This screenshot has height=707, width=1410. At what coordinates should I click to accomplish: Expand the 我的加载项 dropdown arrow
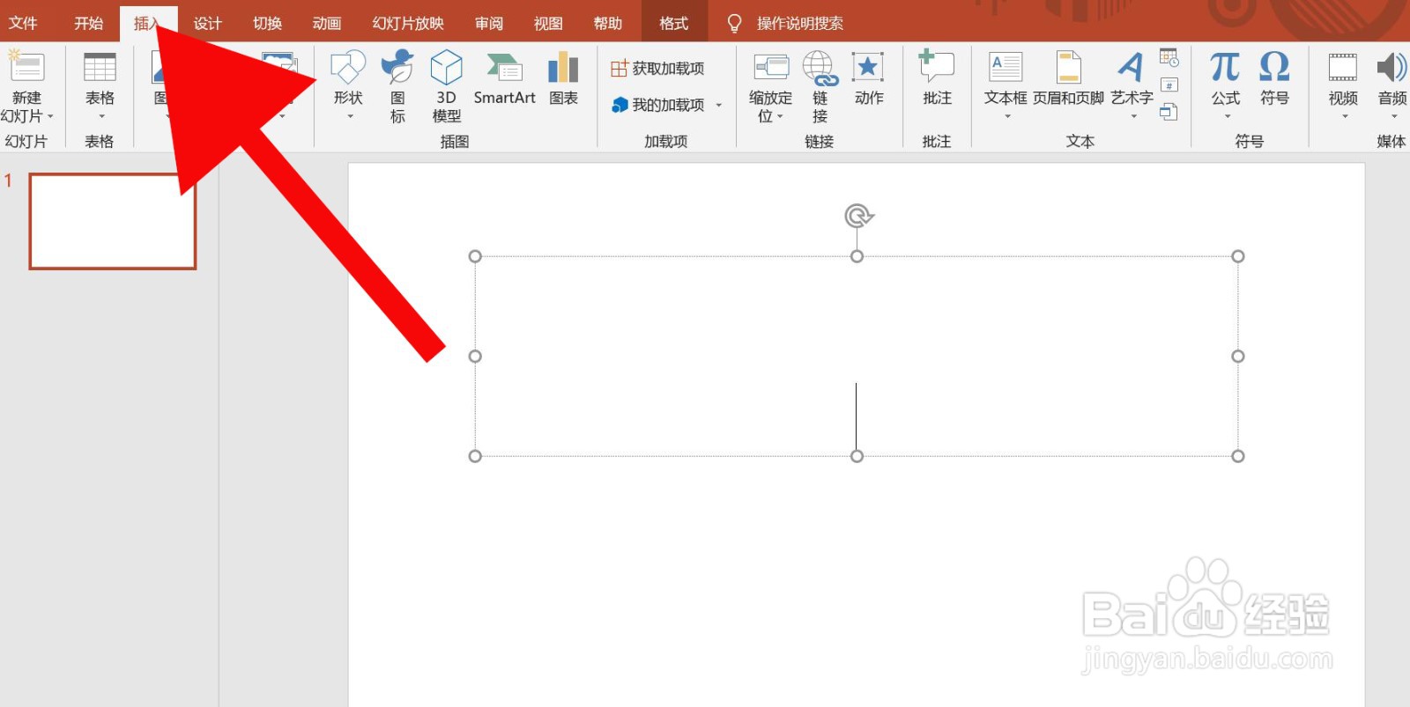719,106
